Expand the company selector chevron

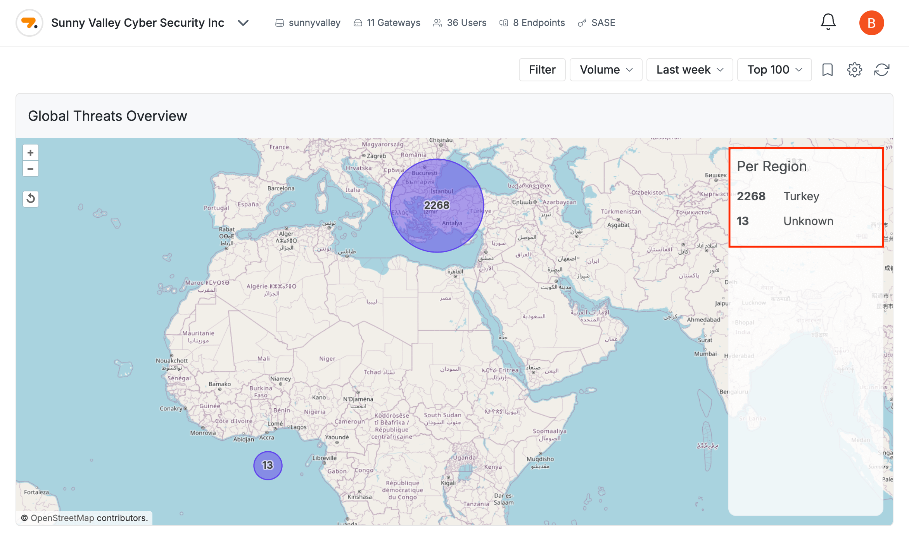[x=243, y=23]
